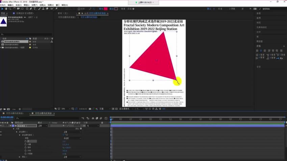This screenshot has height=161, width=287.
Task: Hide the shape layer with its eye toggle
Action: (1, 126)
